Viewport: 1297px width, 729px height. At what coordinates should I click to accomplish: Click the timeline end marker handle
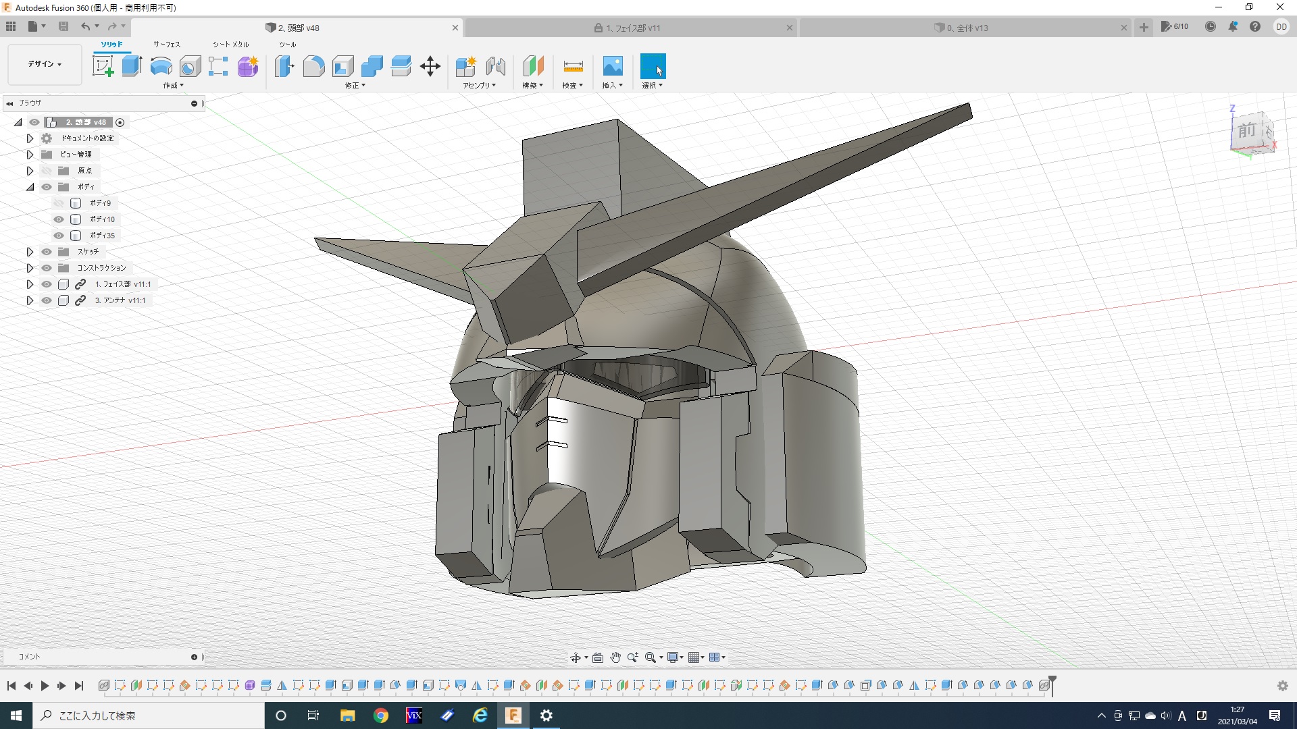pos(1052,680)
